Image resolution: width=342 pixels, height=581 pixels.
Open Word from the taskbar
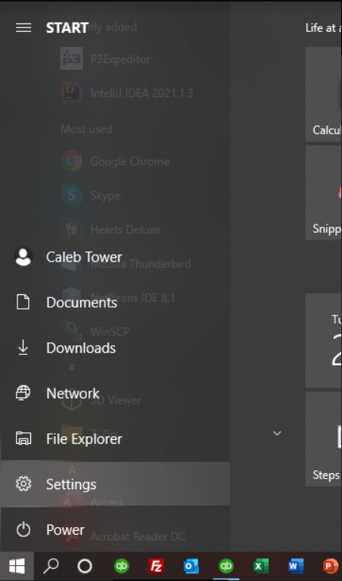pyautogui.click(x=295, y=566)
